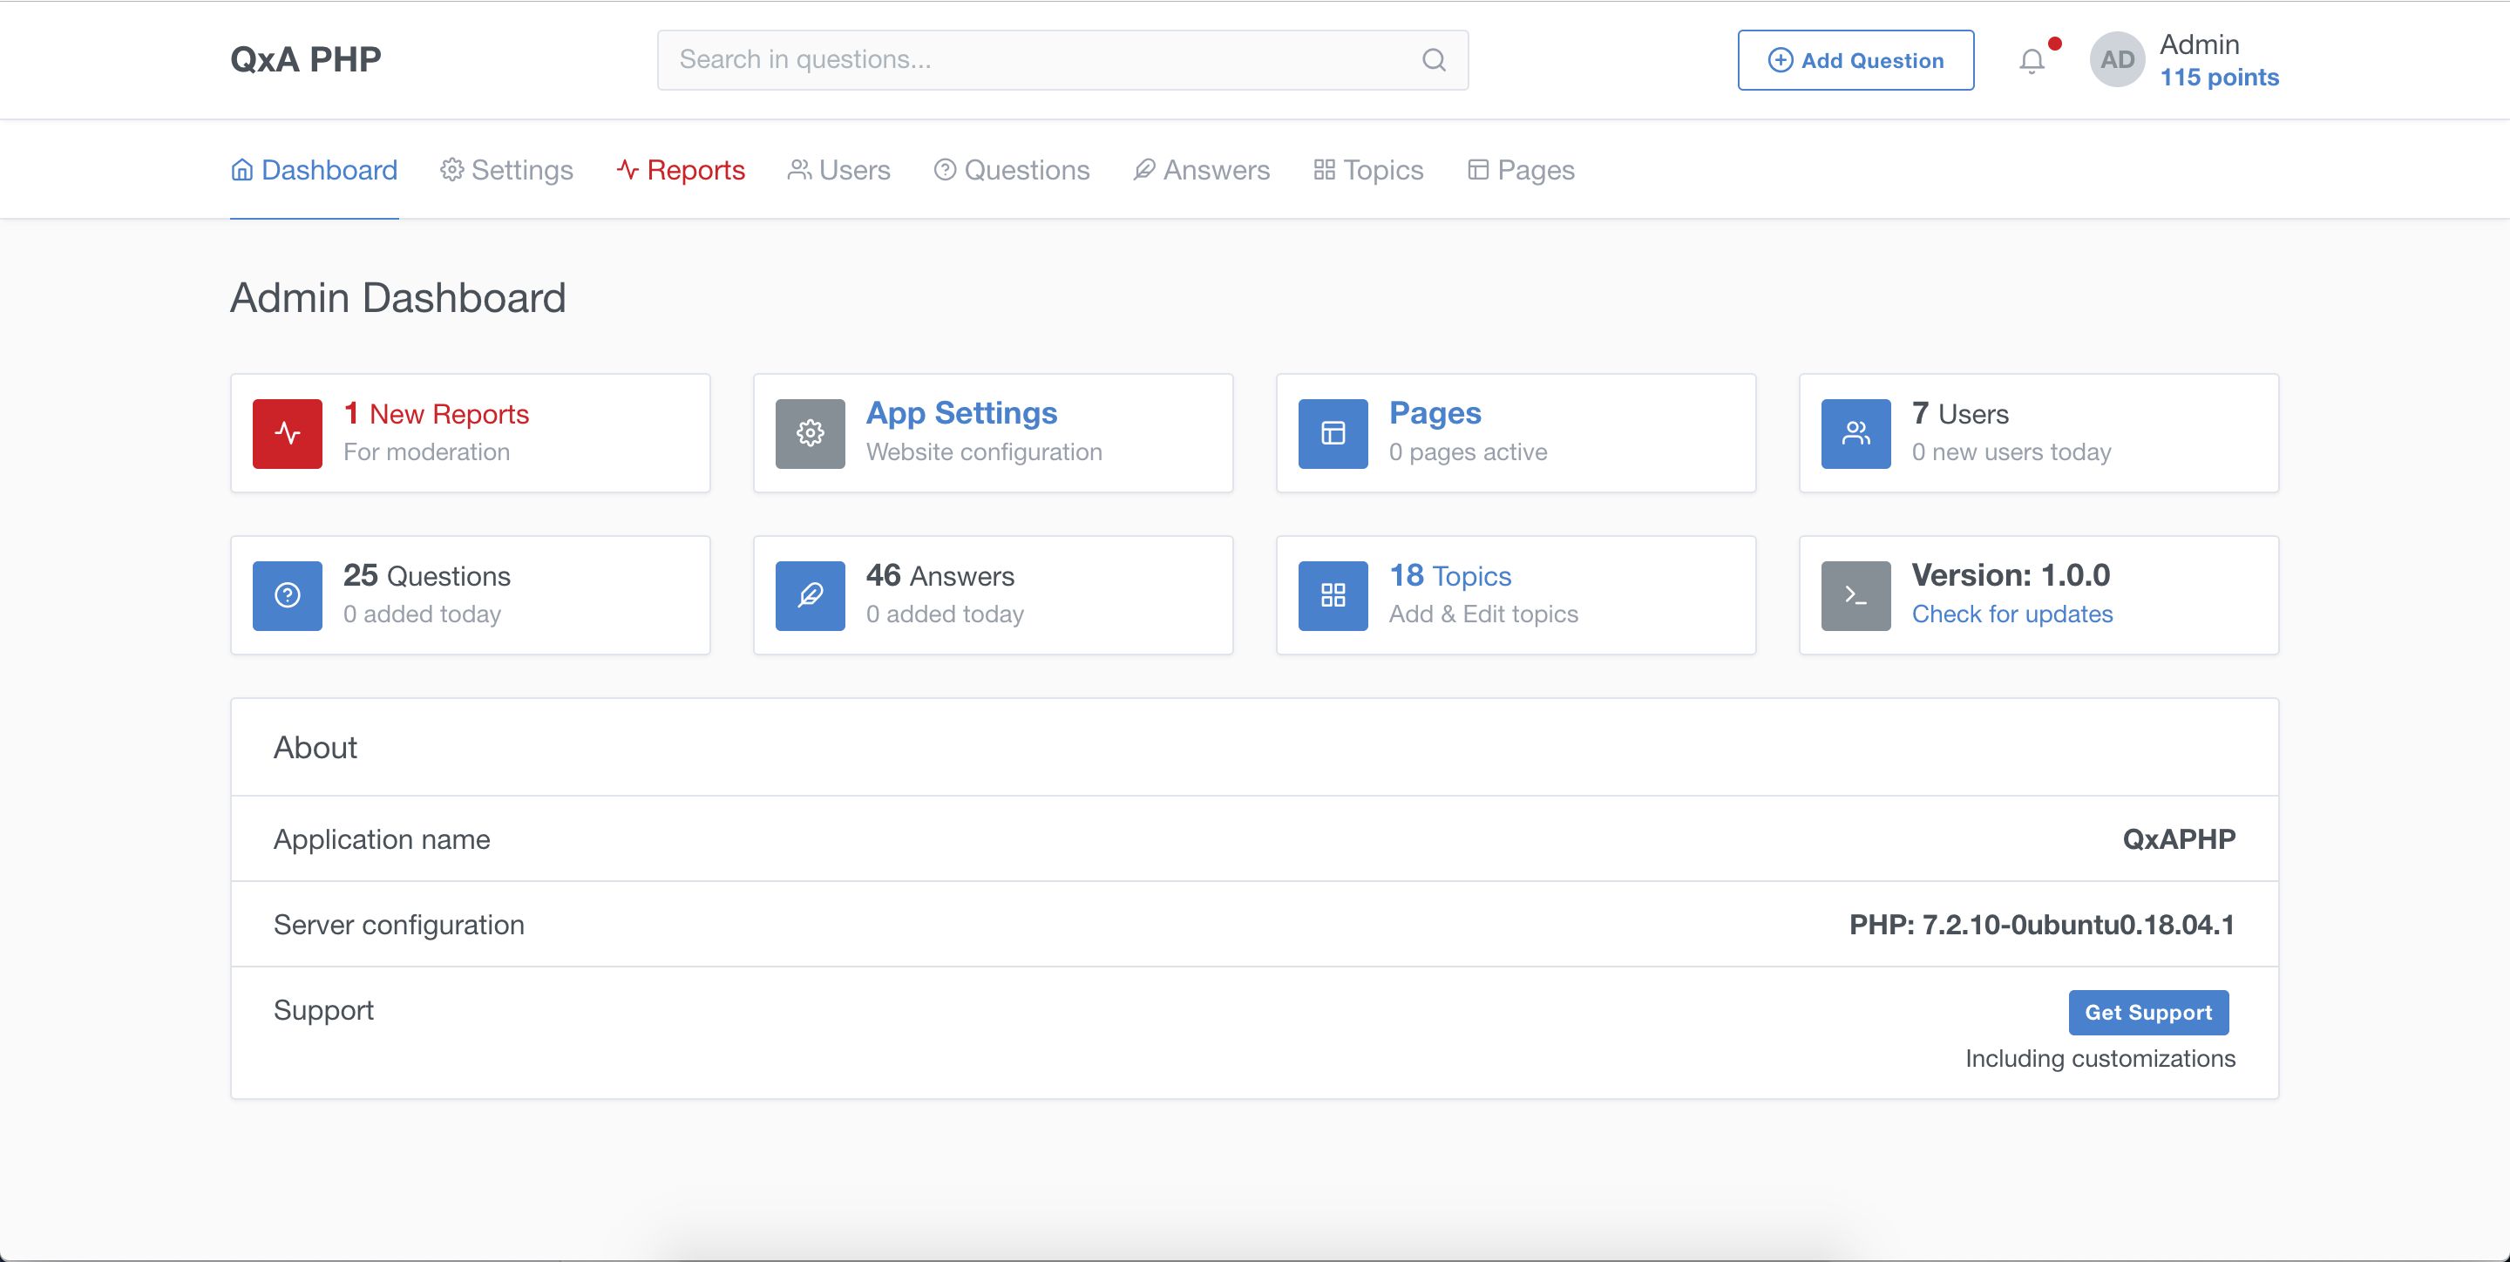Viewport: 2510px width, 1262px height.
Task: Click the QxA PHP logo
Action: (x=305, y=59)
